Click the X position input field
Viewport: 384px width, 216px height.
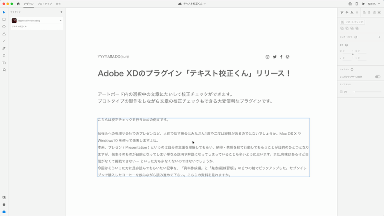362,51
